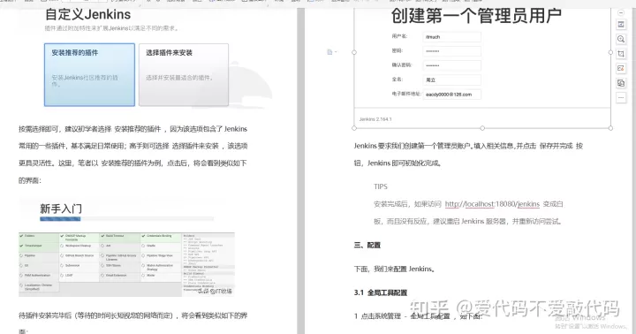The width and height of the screenshot is (636, 334).
Task: Click the heading text 三、配置
Action: point(367,245)
